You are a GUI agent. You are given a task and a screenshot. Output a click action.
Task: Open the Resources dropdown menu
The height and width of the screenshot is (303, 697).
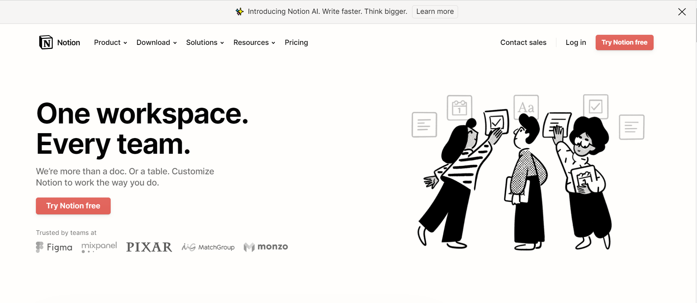click(x=254, y=43)
